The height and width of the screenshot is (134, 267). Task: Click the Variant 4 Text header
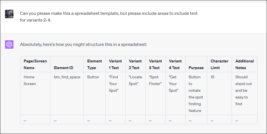coord(175,64)
